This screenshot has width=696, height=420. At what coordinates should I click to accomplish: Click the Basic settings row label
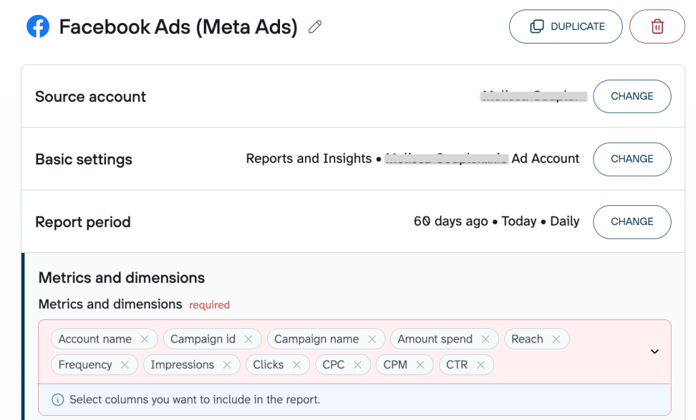pos(84,160)
